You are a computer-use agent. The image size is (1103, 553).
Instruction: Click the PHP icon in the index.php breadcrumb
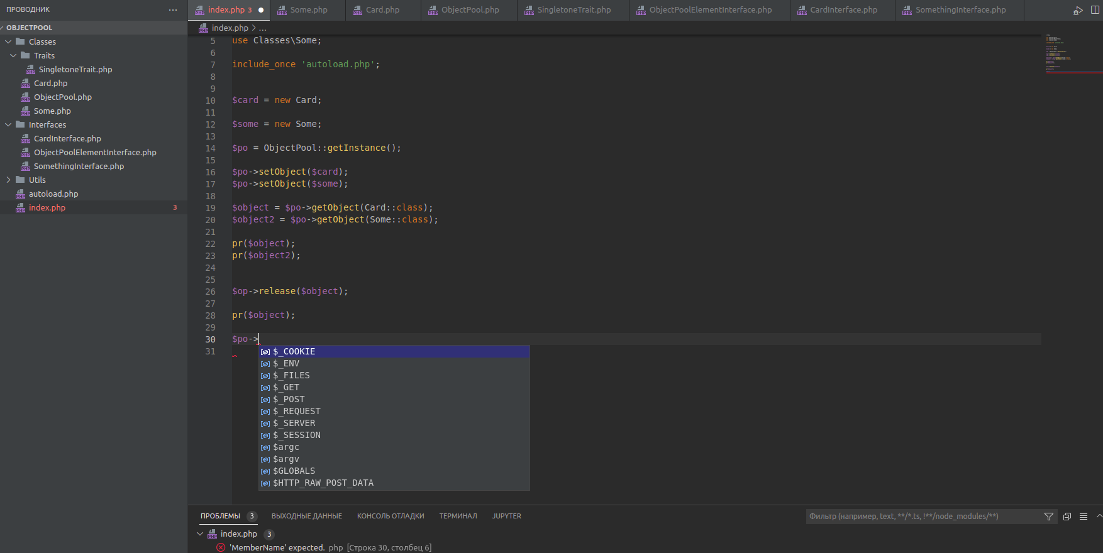point(203,28)
